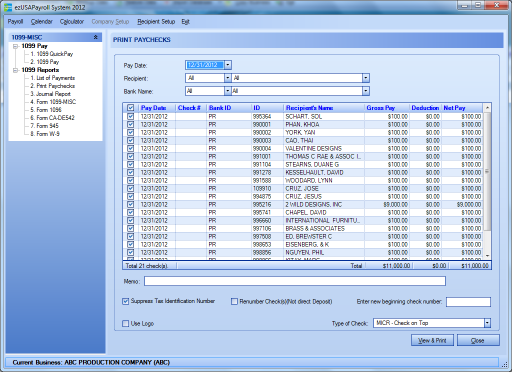Open the Pay Date calendar dropdown
The width and height of the screenshot is (512, 372).
pos(228,64)
